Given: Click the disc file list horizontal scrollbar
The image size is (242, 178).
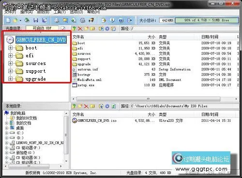Looking at the screenshot, I should [148, 99].
